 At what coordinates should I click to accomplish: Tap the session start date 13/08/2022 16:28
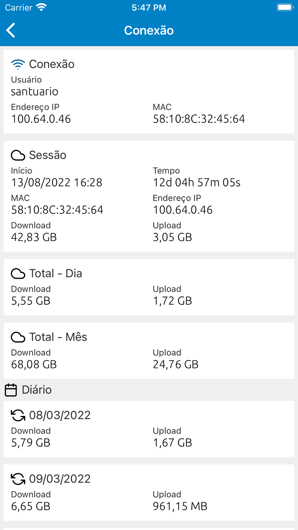[57, 182]
